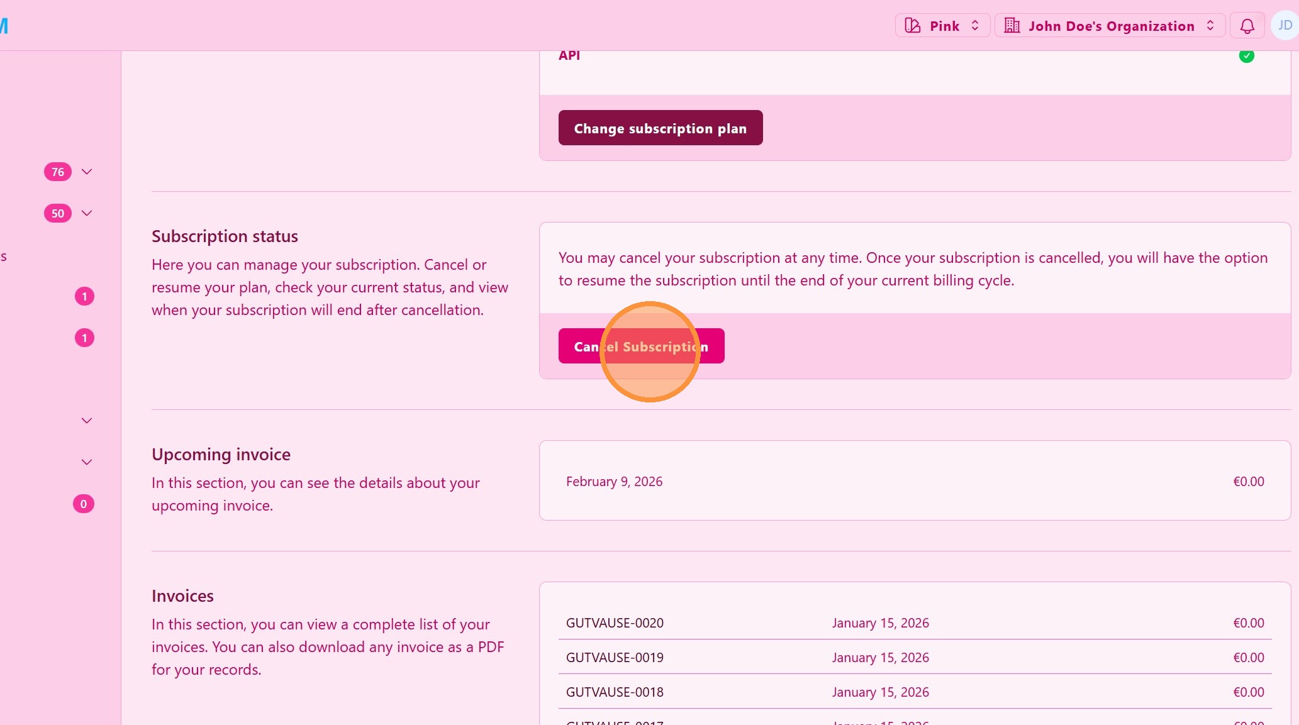
Task: Click the notification bell icon
Action: pos(1247,26)
